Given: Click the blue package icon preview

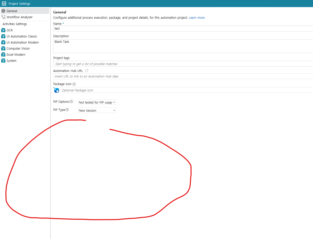Looking at the screenshot, I should coord(56,90).
